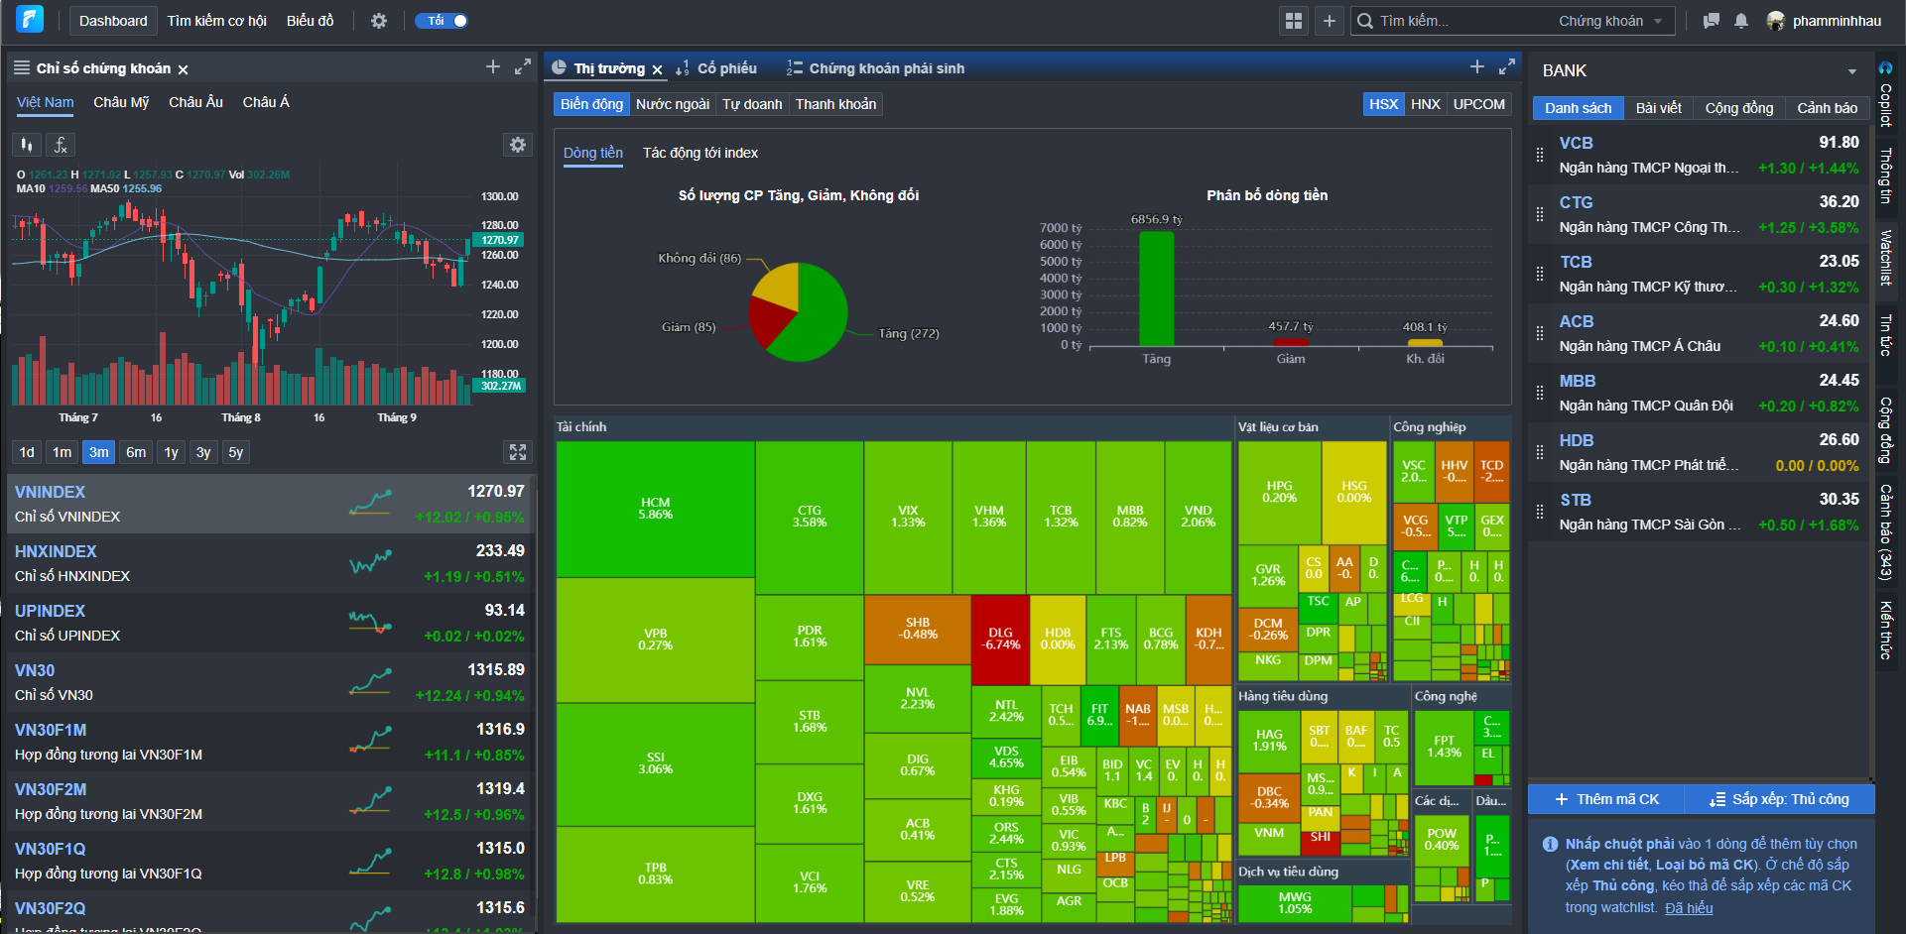The width and height of the screenshot is (1906, 934).
Task: Select the 3m chart range
Action: (x=99, y=452)
